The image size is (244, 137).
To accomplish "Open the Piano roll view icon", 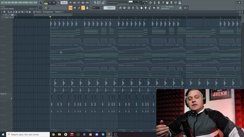I will click(125, 8).
